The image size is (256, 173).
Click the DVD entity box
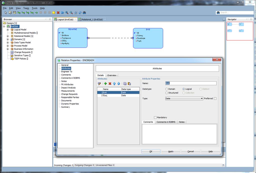coord(148,38)
